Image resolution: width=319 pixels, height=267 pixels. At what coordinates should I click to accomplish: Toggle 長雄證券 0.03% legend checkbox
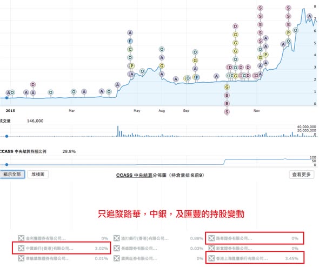[x=117, y=248]
